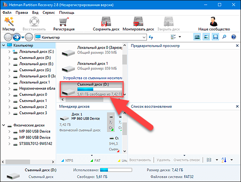Select first MP 860 USB Device under Физические диски
241x182 pixels.
[35, 131]
